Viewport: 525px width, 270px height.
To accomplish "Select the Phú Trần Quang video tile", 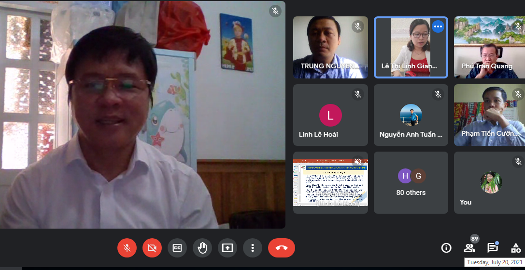I will tap(489, 47).
